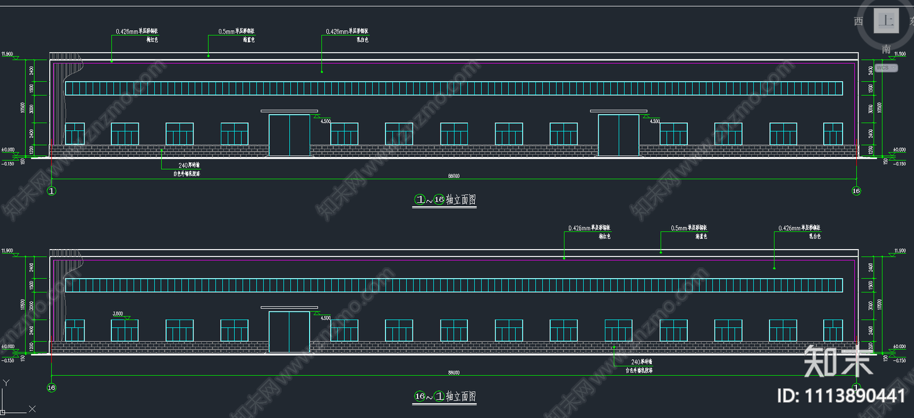Select axis bubble ⑯ below the lower elevation
Image resolution: width=914 pixels, height=418 pixels.
click(51, 388)
